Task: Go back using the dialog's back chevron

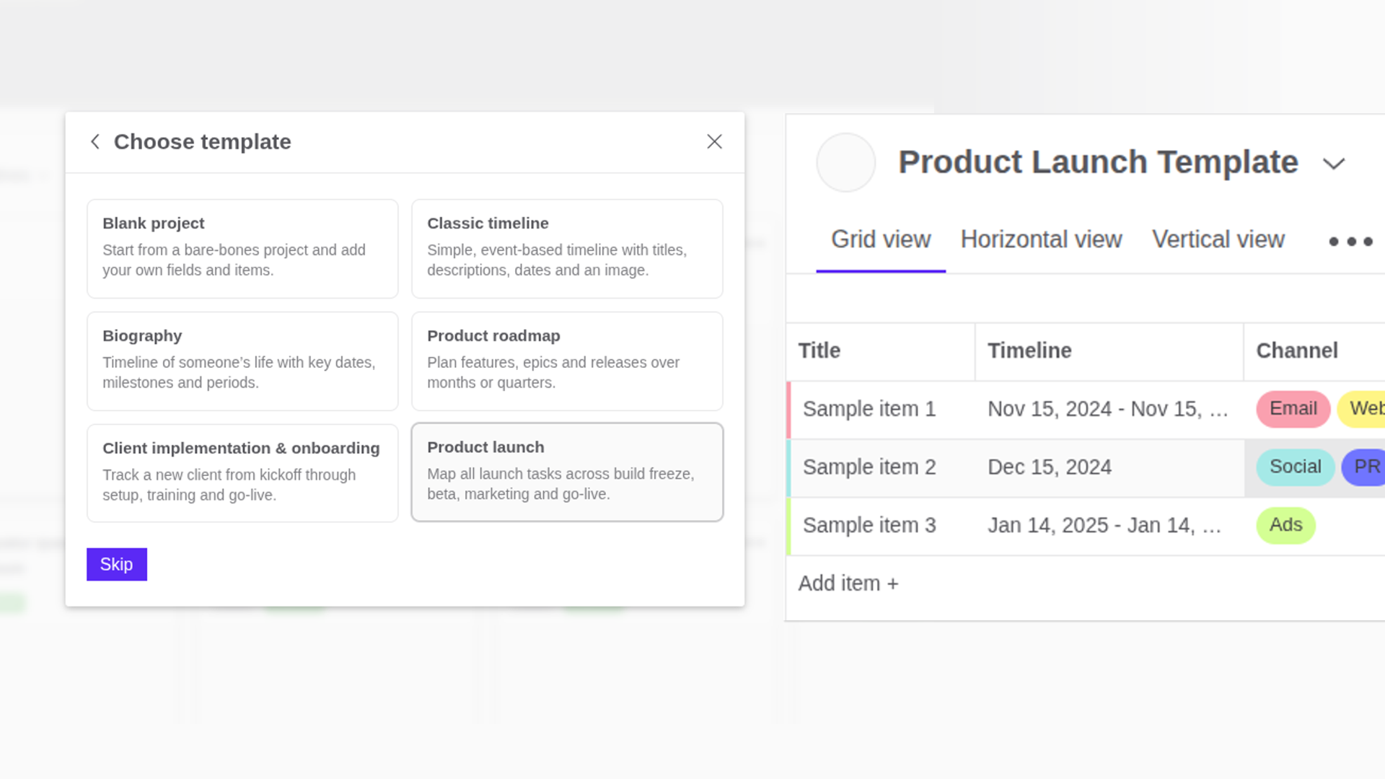Action: [95, 141]
